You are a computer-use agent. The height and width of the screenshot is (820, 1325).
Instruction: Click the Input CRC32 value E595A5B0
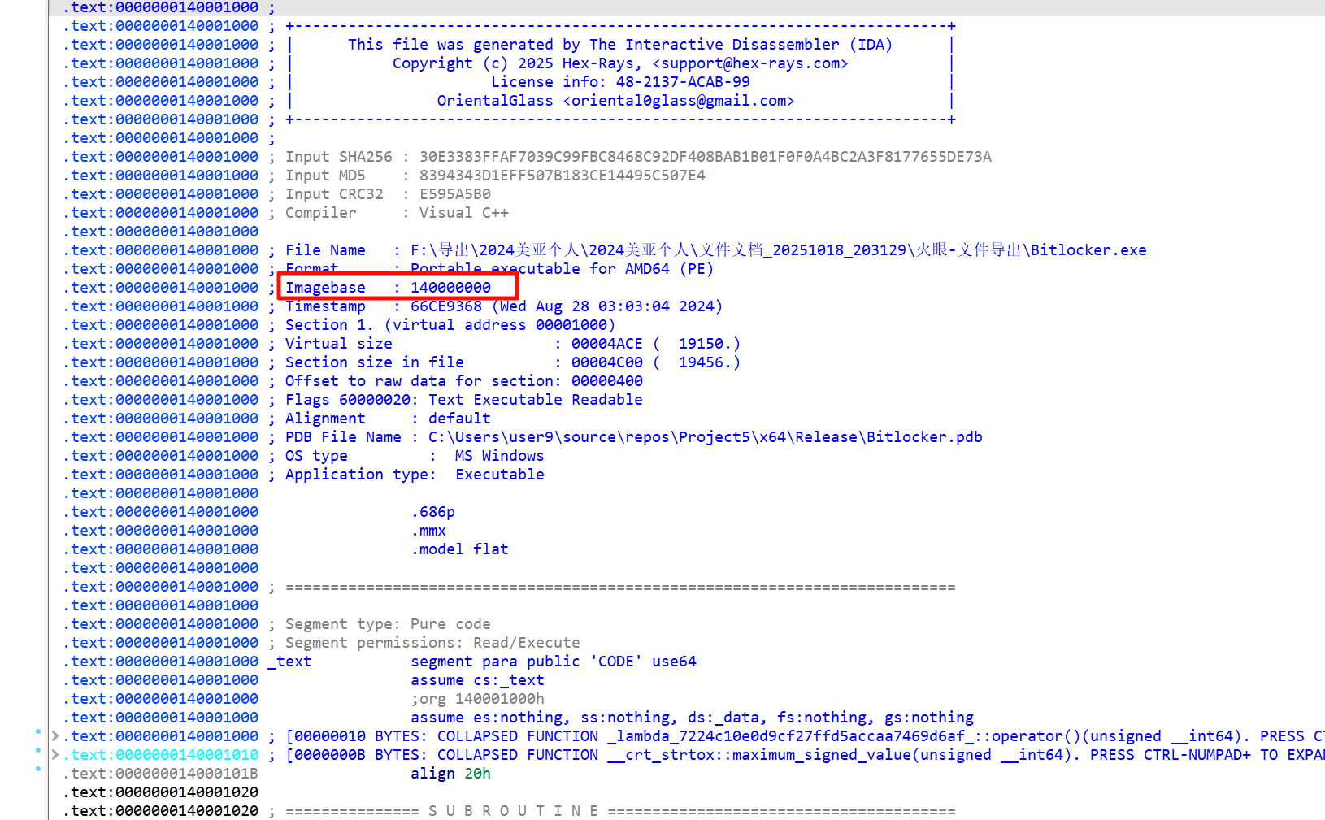point(454,194)
